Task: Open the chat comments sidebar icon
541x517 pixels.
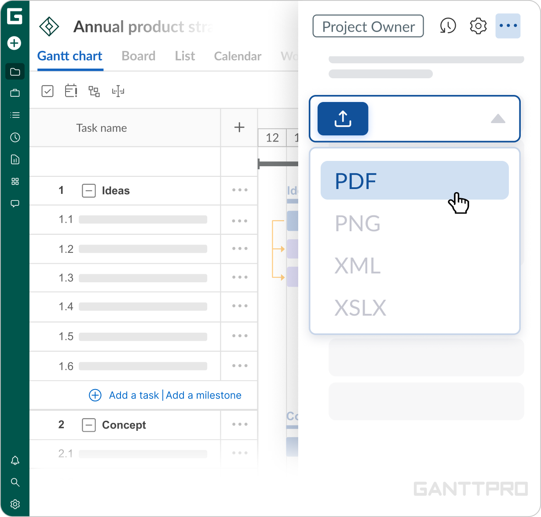Action: (15, 204)
